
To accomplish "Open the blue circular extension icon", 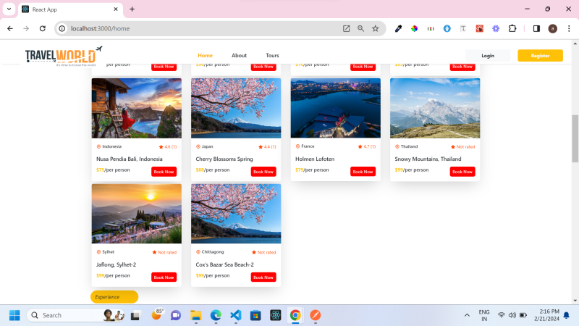I will point(447,28).
